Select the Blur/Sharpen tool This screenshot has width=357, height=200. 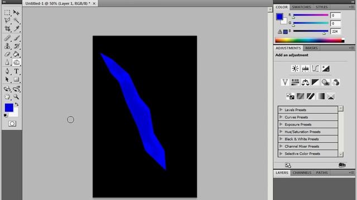click(7, 62)
